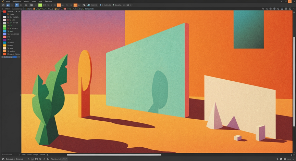The height and width of the screenshot is (161, 296).
Task: Click the highlighted blue bar below the swatch list
Action: tap(9, 57)
